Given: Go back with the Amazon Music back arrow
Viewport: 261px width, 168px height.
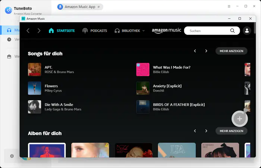Looking at the screenshot, I should 28,31.
